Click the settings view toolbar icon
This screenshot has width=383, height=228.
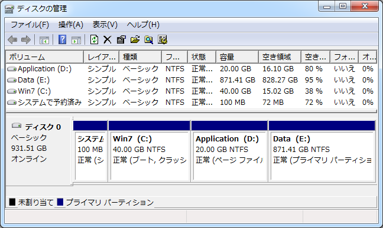(x=163, y=39)
